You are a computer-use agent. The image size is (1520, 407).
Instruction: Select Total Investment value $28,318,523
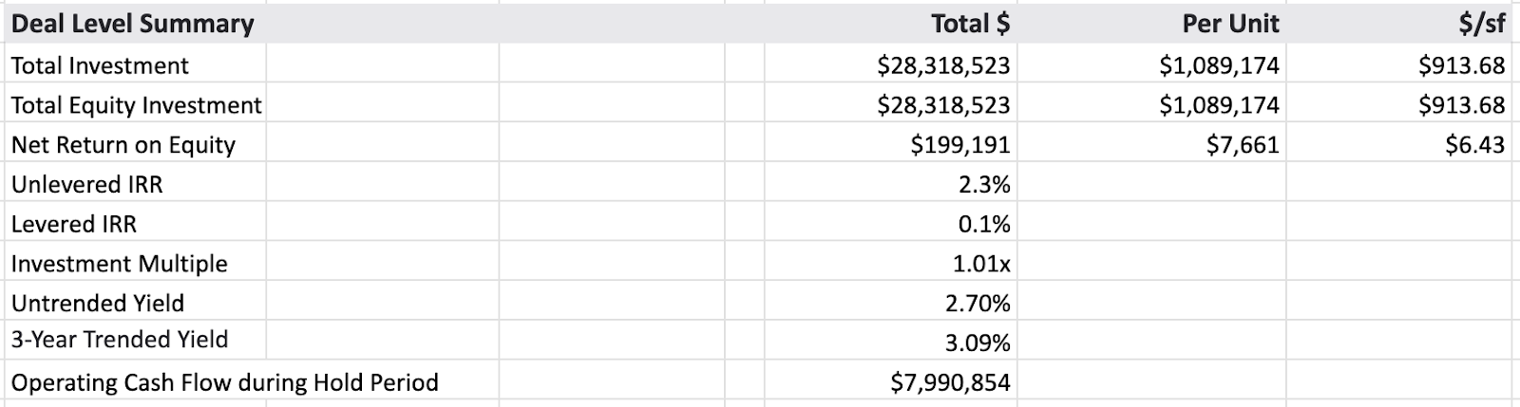click(871, 65)
